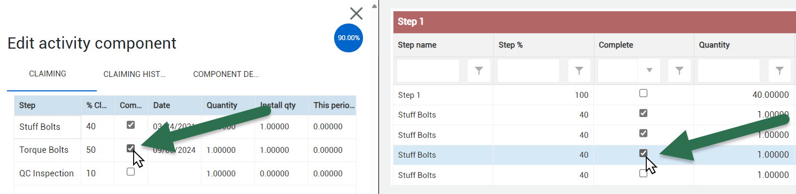
Task: Check the last Stuff Bolts row checkbox
Action: click(x=644, y=173)
